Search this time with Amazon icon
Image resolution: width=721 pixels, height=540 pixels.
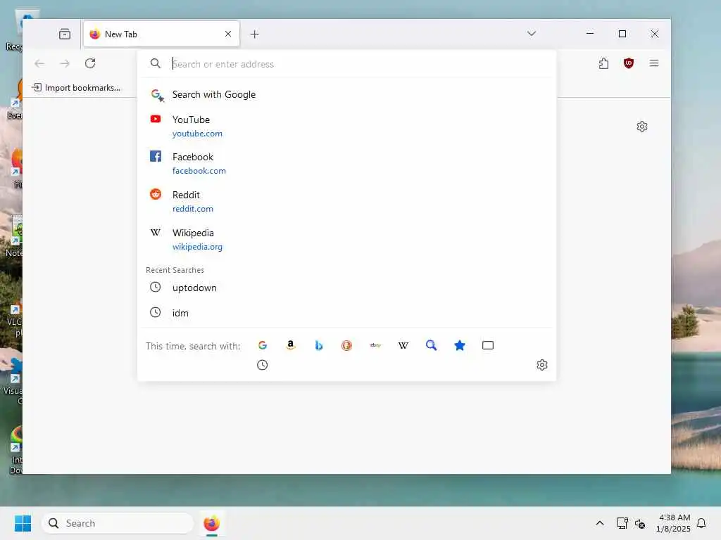tap(291, 345)
